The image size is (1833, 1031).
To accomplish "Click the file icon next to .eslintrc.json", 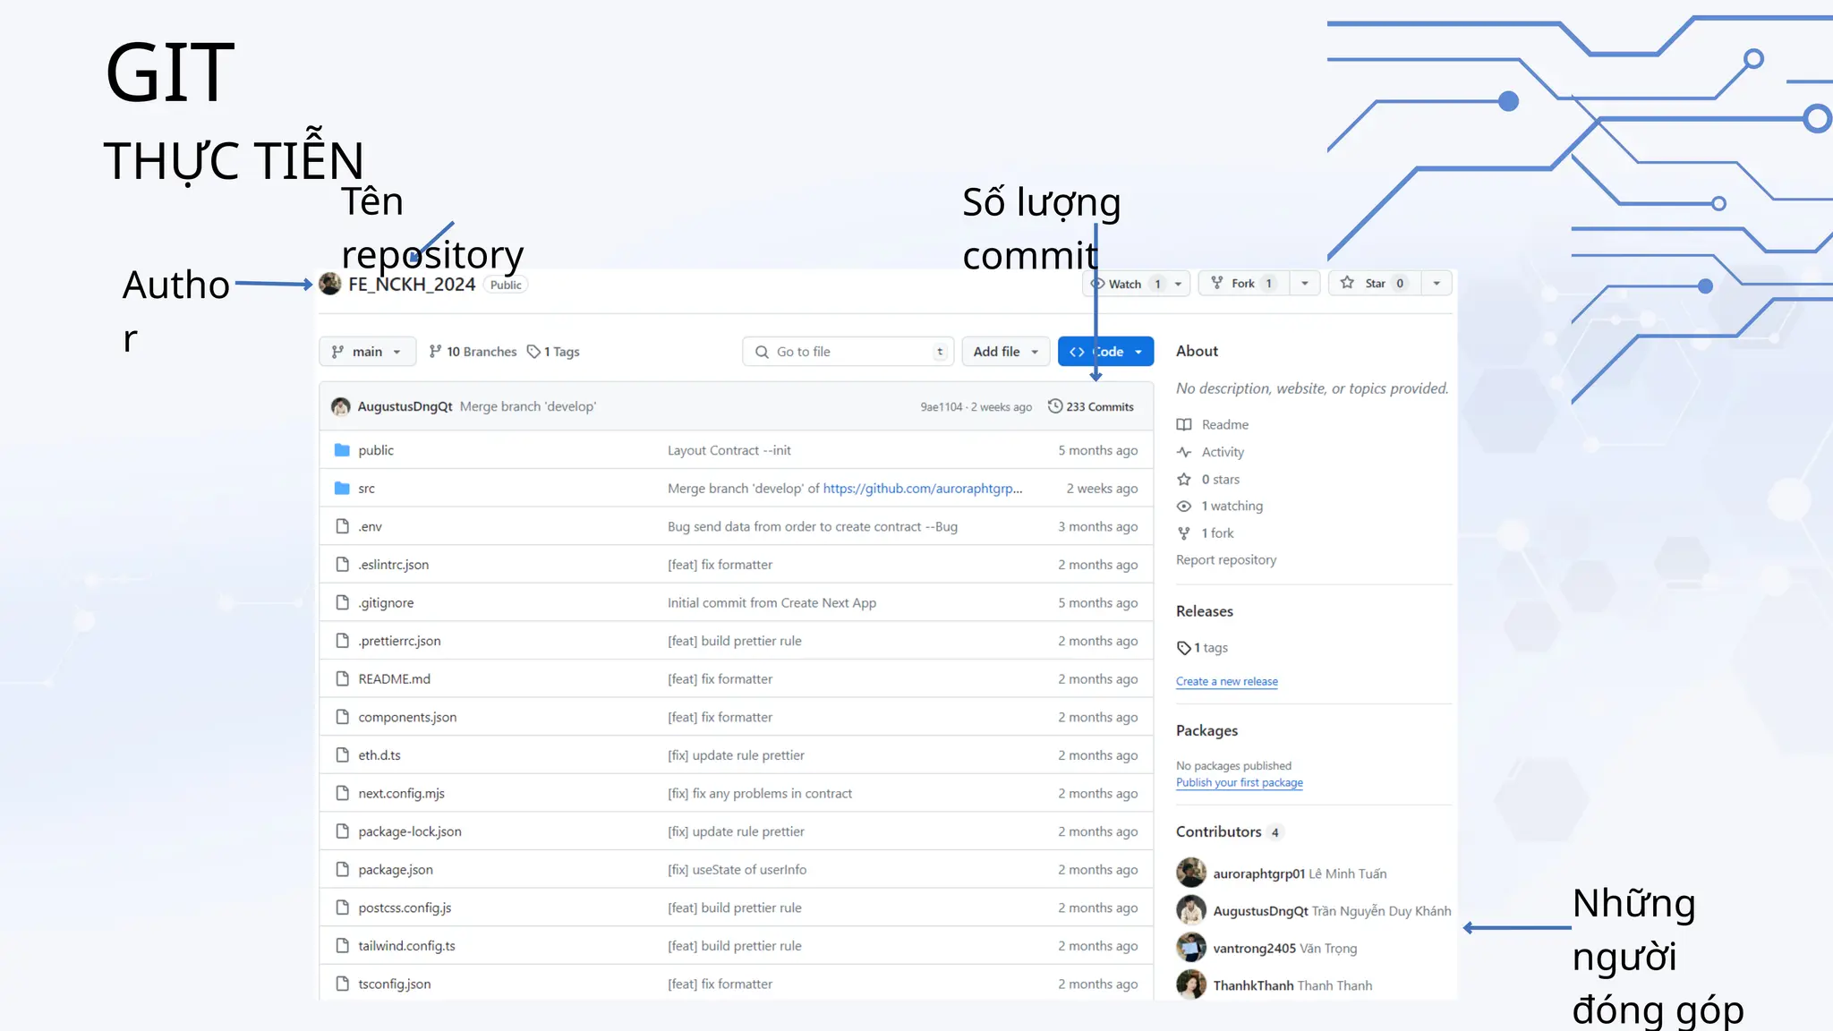I will pyautogui.click(x=342, y=564).
